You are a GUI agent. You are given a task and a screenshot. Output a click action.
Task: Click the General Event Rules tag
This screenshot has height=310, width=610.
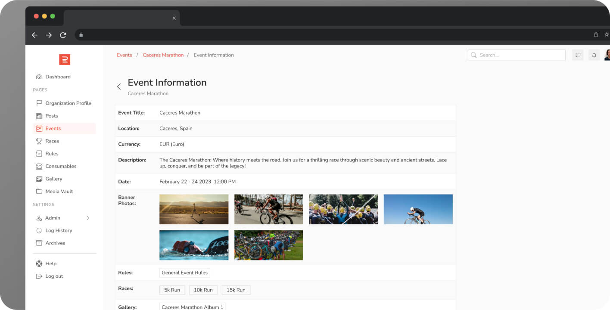click(184, 273)
